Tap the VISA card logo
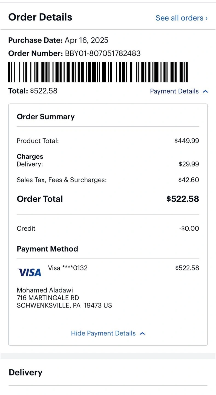 [30, 272]
